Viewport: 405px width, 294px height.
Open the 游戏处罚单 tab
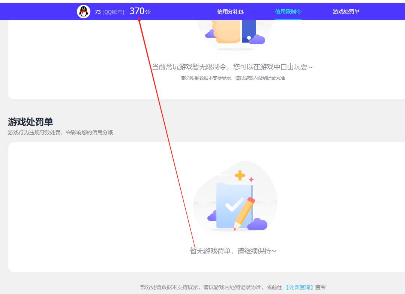point(345,12)
